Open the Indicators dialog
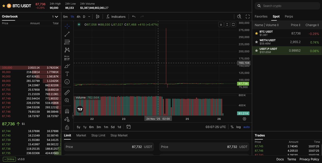 (116, 17)
